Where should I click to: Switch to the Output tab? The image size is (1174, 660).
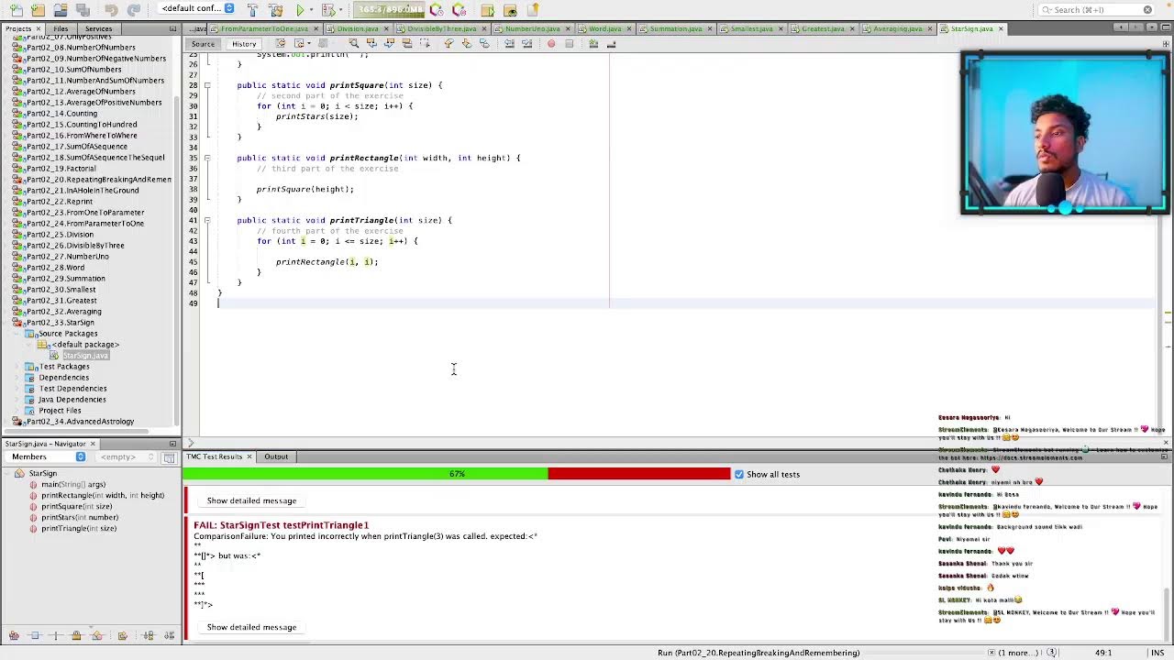(276, 456)
